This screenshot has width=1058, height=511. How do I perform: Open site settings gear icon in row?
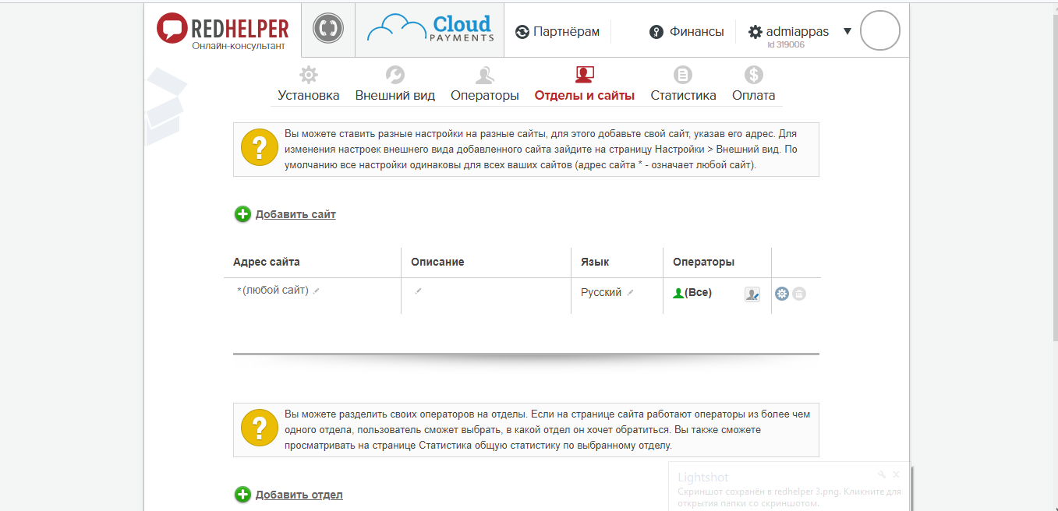tap(782, 294)
